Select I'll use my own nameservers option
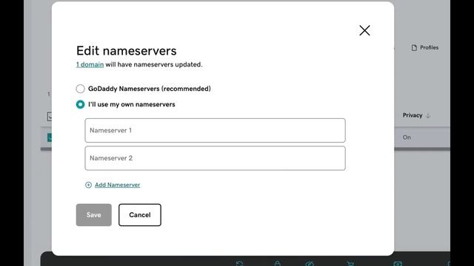 80,104
